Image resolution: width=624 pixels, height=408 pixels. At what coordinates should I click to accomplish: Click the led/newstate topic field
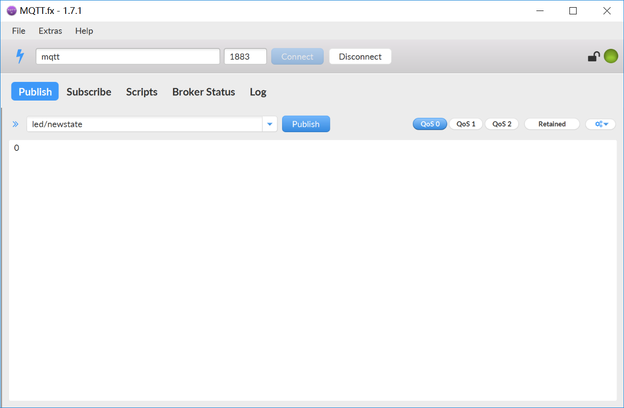(145, 124)
